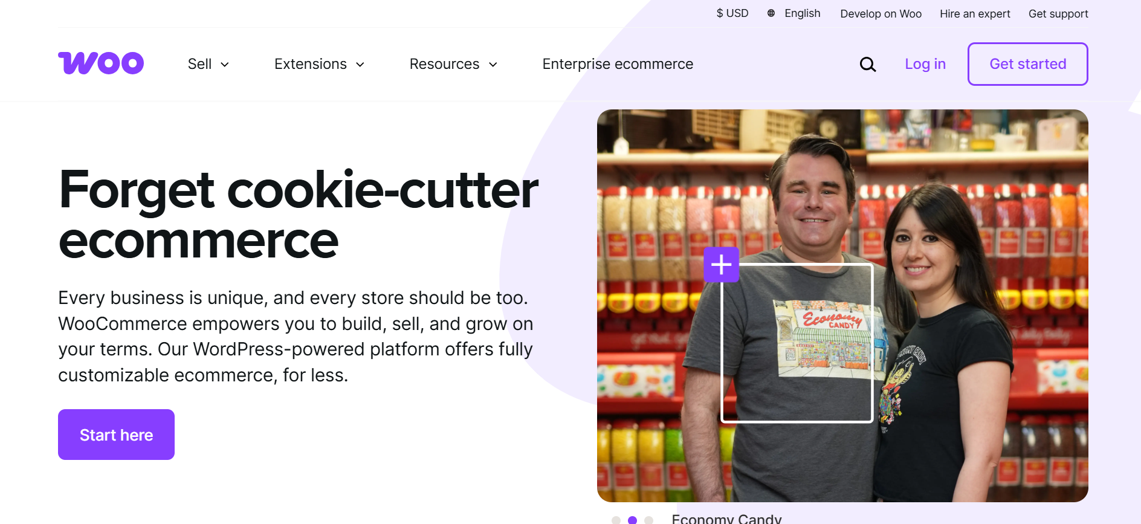
Task: Change currency via $ USD selector
Action: click(x=732, y=13)
